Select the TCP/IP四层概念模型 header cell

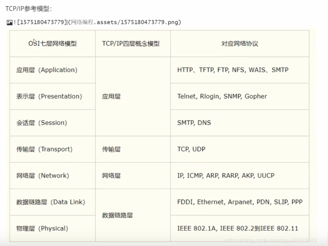pos(133,44)
